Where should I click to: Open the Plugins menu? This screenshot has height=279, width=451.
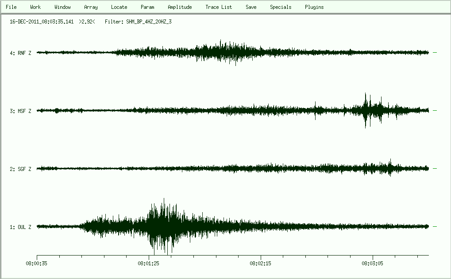pyautogui.click(x=314, y=7)
